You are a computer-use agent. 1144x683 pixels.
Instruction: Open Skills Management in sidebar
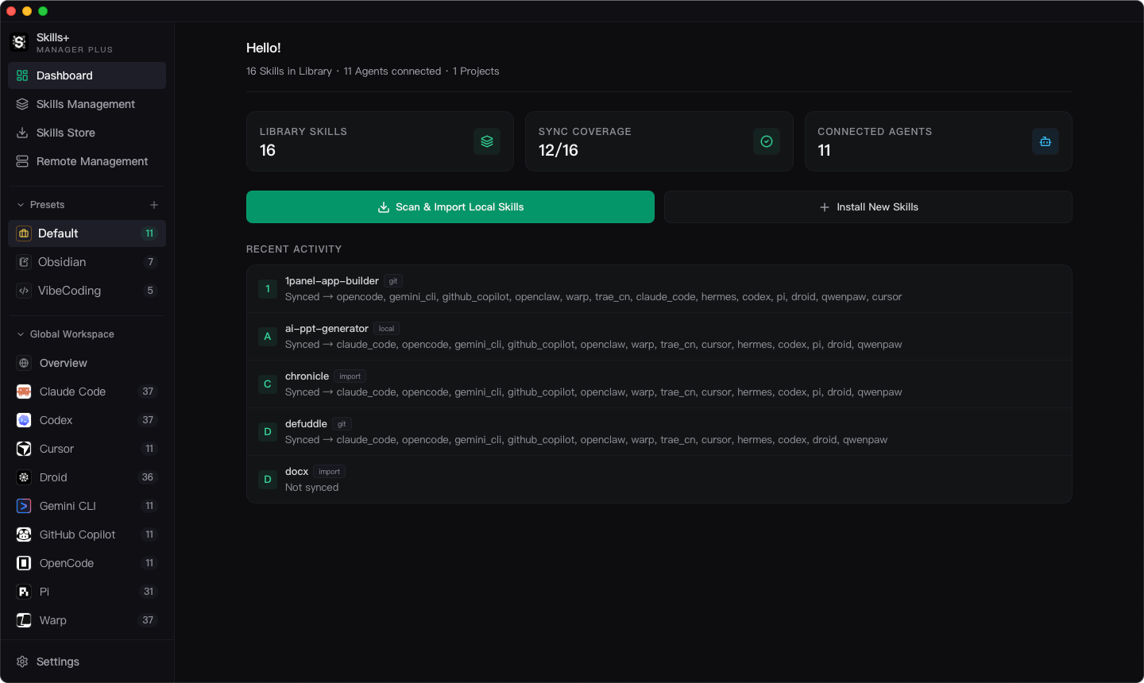pos(87,104)
